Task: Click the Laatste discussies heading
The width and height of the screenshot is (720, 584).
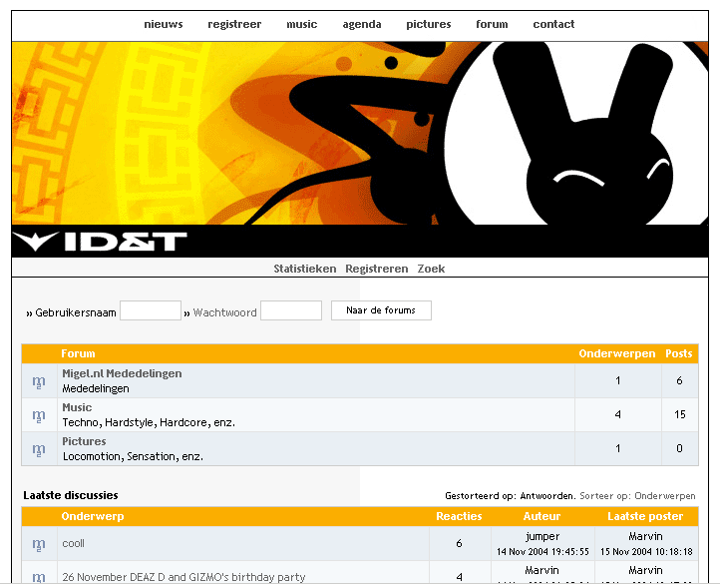Action: 71,495
